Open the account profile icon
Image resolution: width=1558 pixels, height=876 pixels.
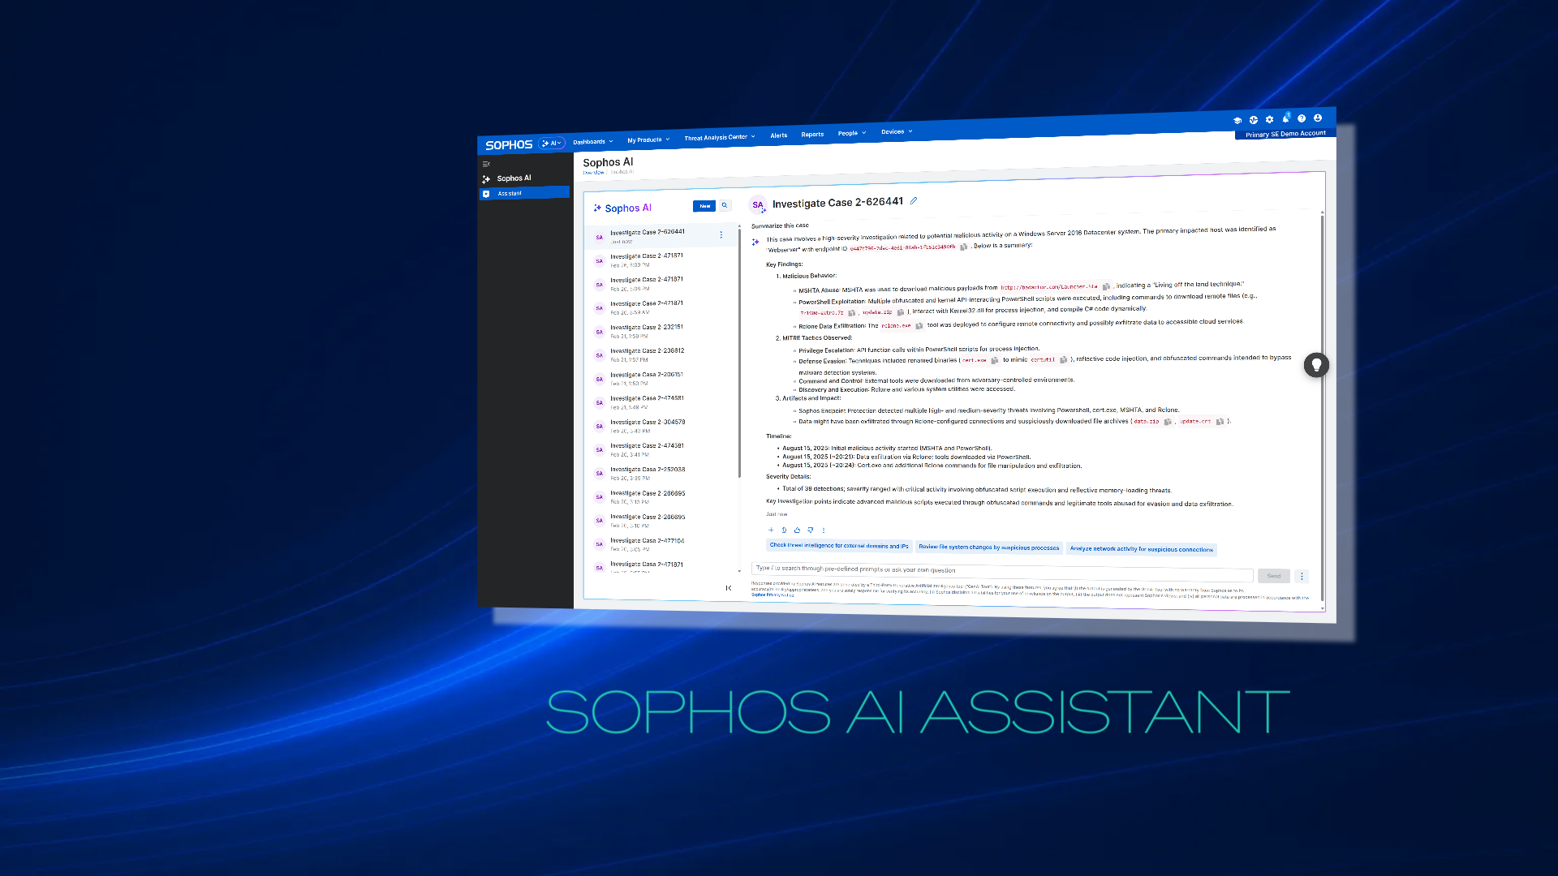(1318, 118)
